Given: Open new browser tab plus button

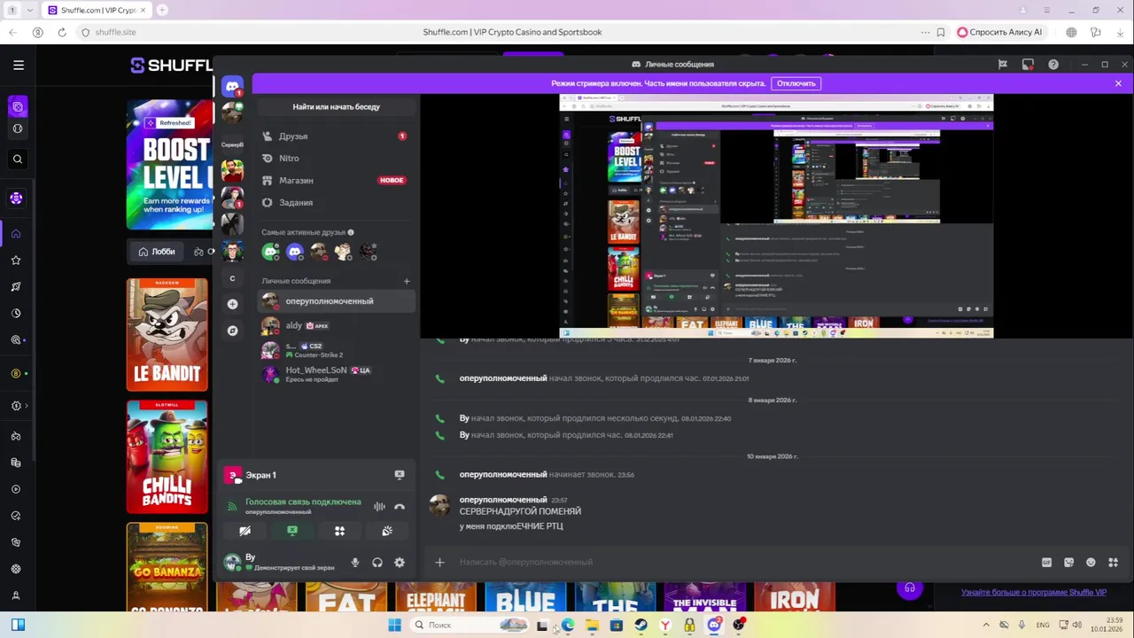Looking at the screenshot, I should click(x=162, y=10).
